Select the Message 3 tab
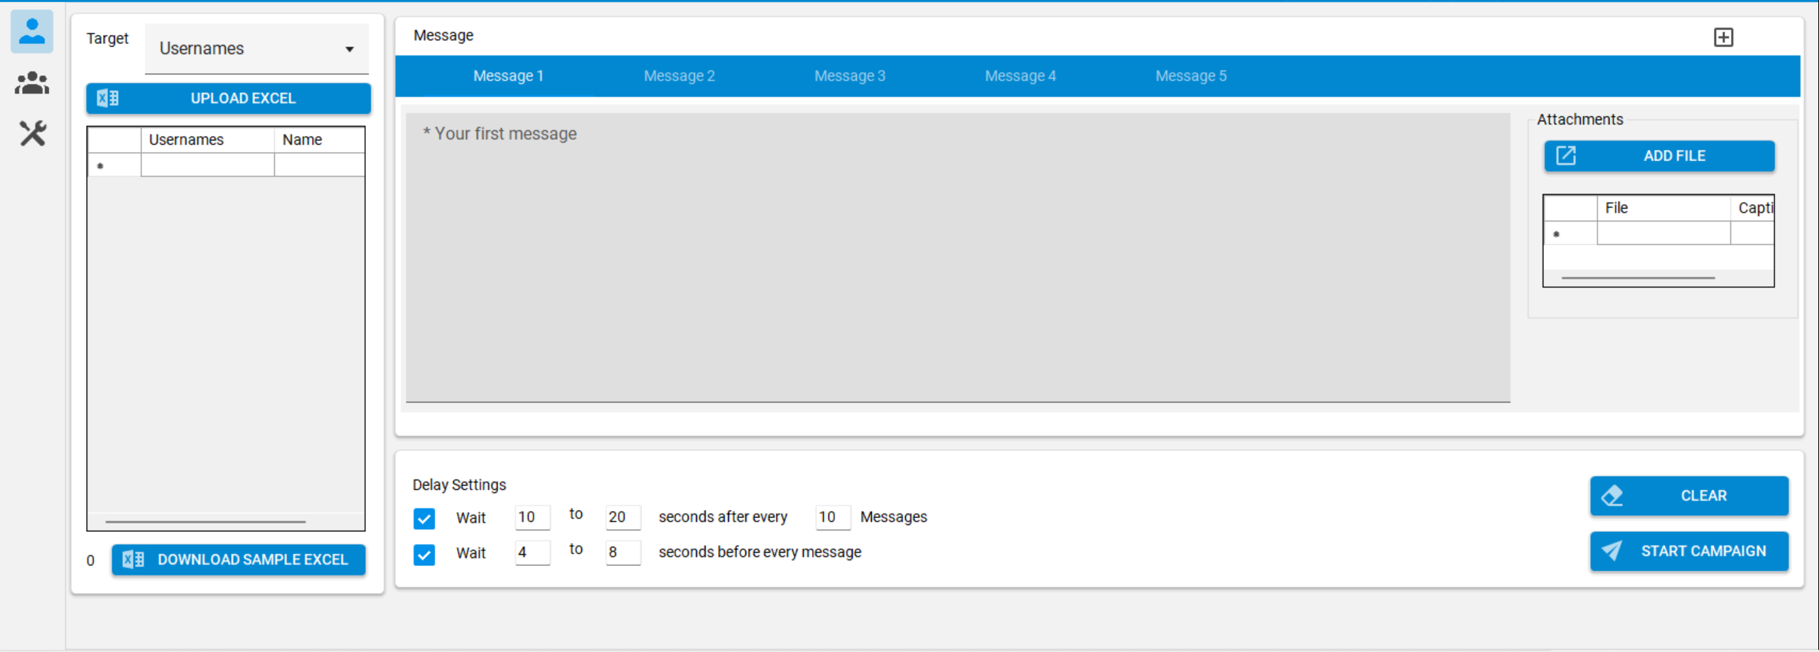 (x=850, y=76)
